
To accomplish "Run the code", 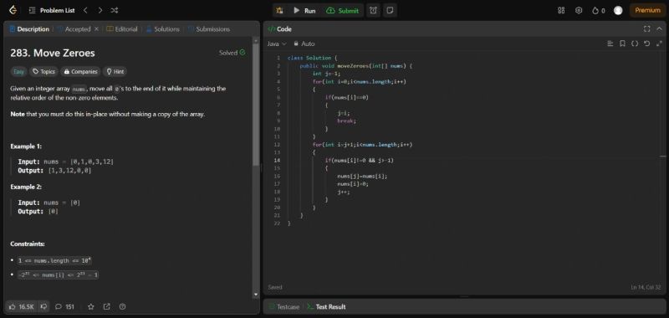I will coord(304,11).
